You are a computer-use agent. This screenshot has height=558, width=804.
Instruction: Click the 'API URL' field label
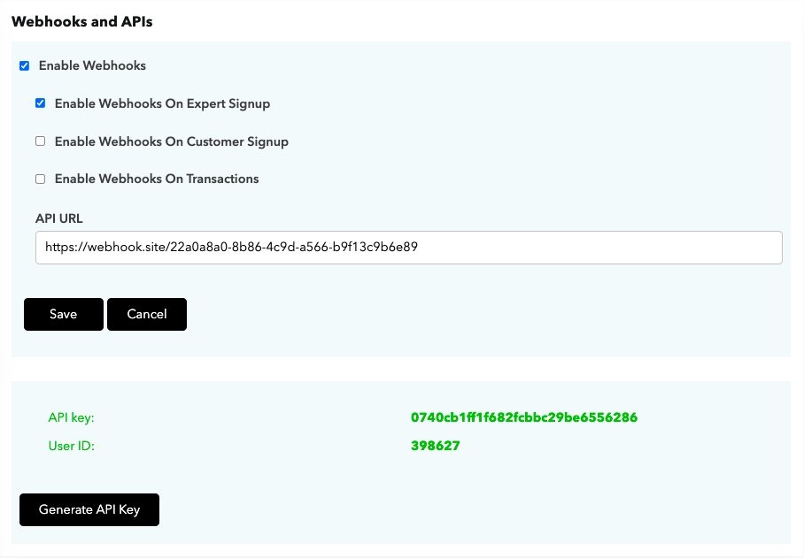pos(59,218)
